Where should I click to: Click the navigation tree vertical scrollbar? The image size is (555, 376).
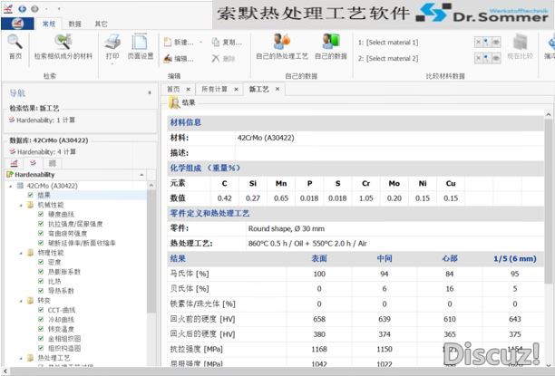pos(151,251)
